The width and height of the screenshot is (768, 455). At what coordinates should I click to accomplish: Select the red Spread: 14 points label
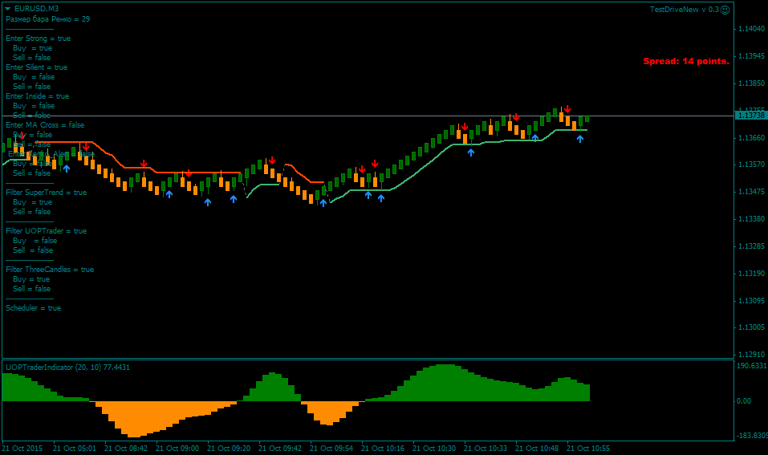[685, 61]
